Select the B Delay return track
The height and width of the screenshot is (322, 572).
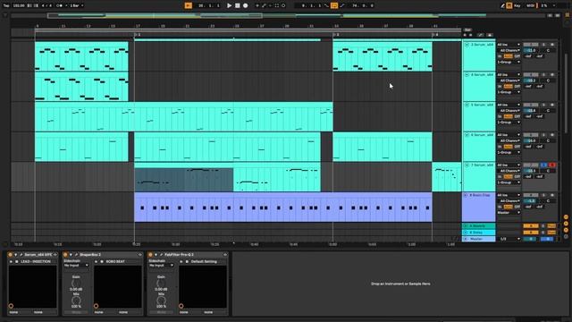(x=479, y=233)
